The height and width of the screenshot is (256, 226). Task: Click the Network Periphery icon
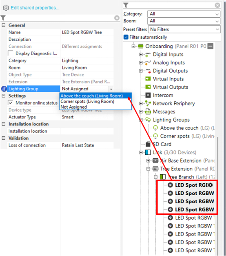click(148, 103)
